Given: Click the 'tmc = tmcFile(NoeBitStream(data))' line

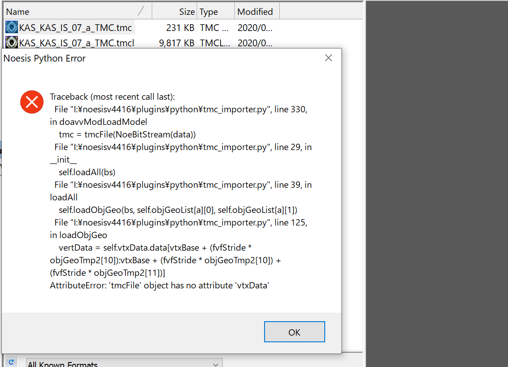Looking at the screenshot, I should coord(127,134).
